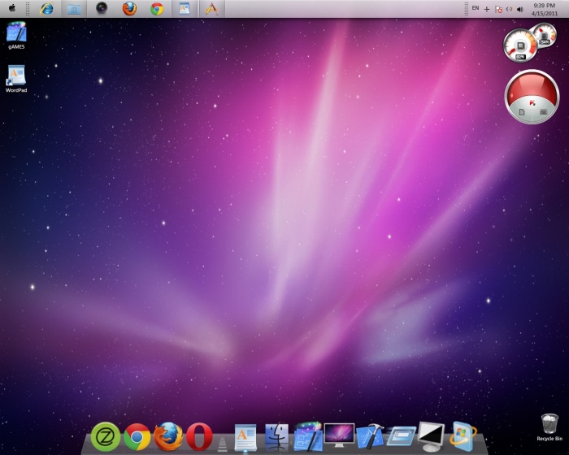
Task: Open WordPad document icon in dock
Action: [x=245, y=438]
